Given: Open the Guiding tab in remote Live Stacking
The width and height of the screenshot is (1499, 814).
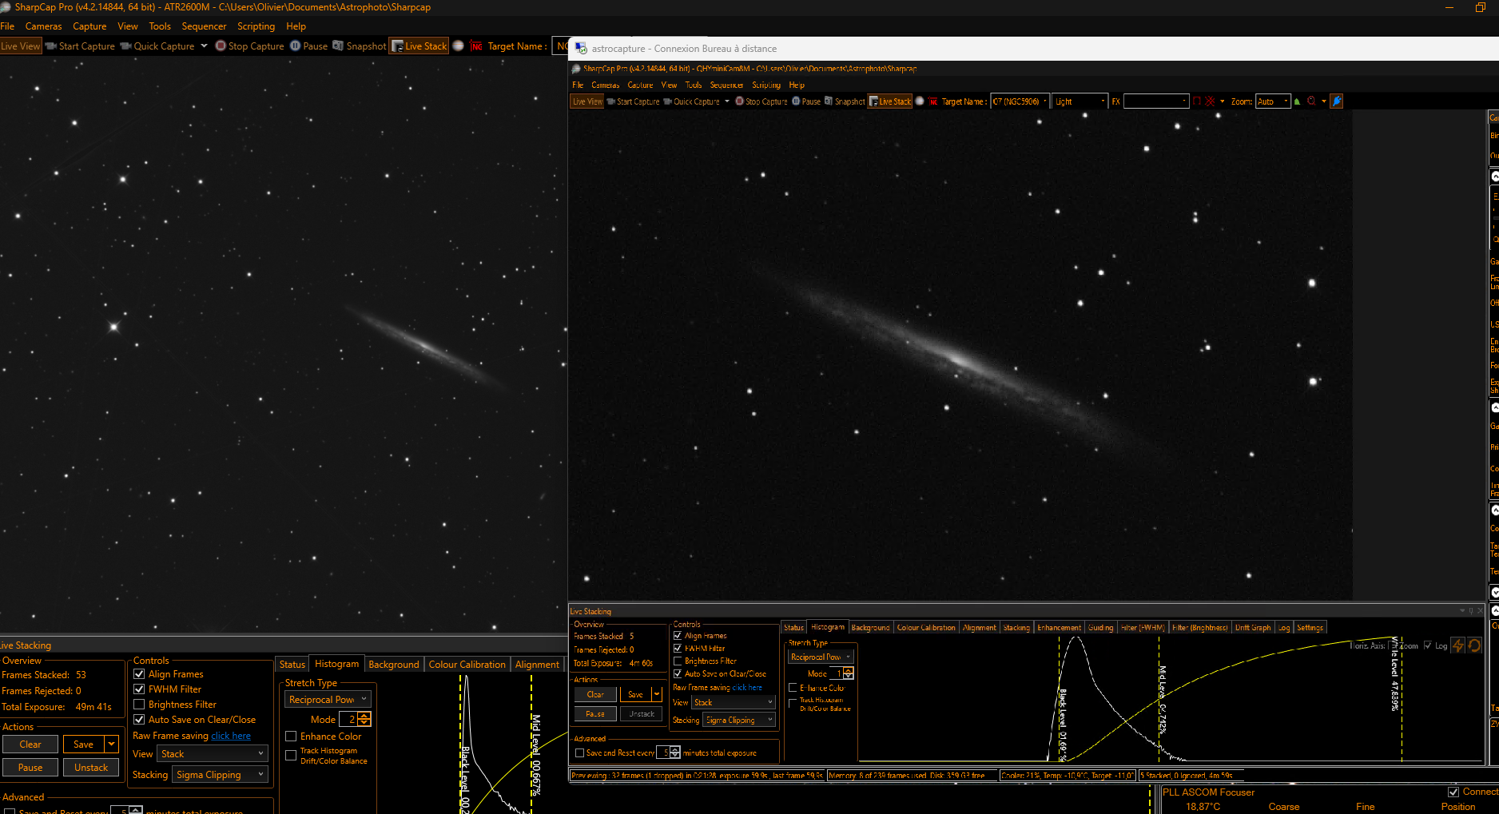Looking at the screenshot, I should coord(1100,628).
